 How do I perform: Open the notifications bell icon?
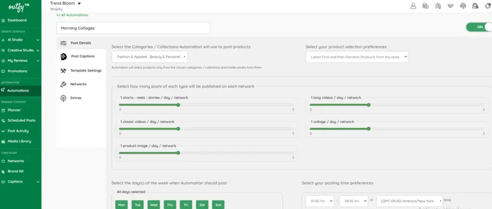click(488, 6)
